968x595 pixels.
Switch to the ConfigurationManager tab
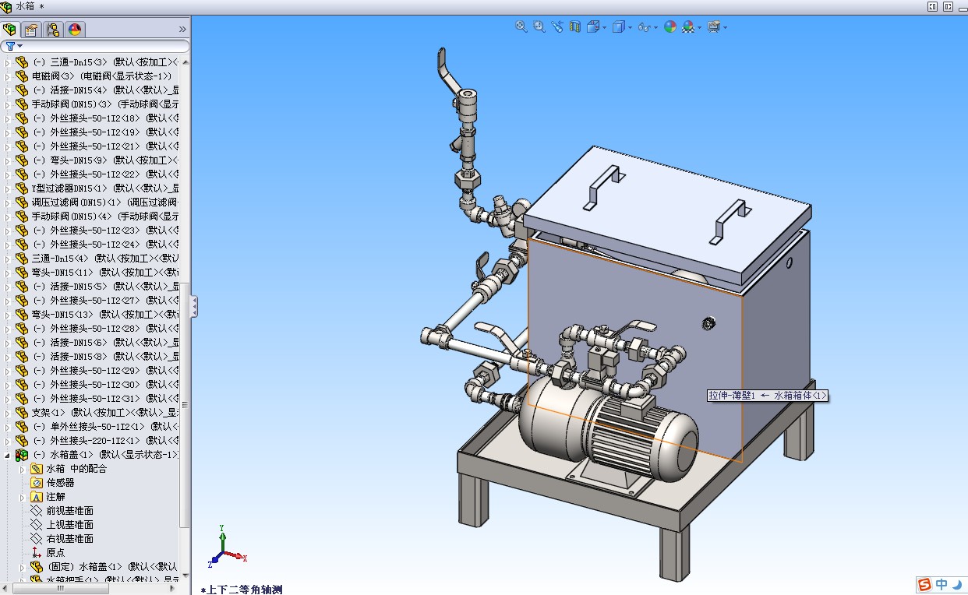click(53, 30)
